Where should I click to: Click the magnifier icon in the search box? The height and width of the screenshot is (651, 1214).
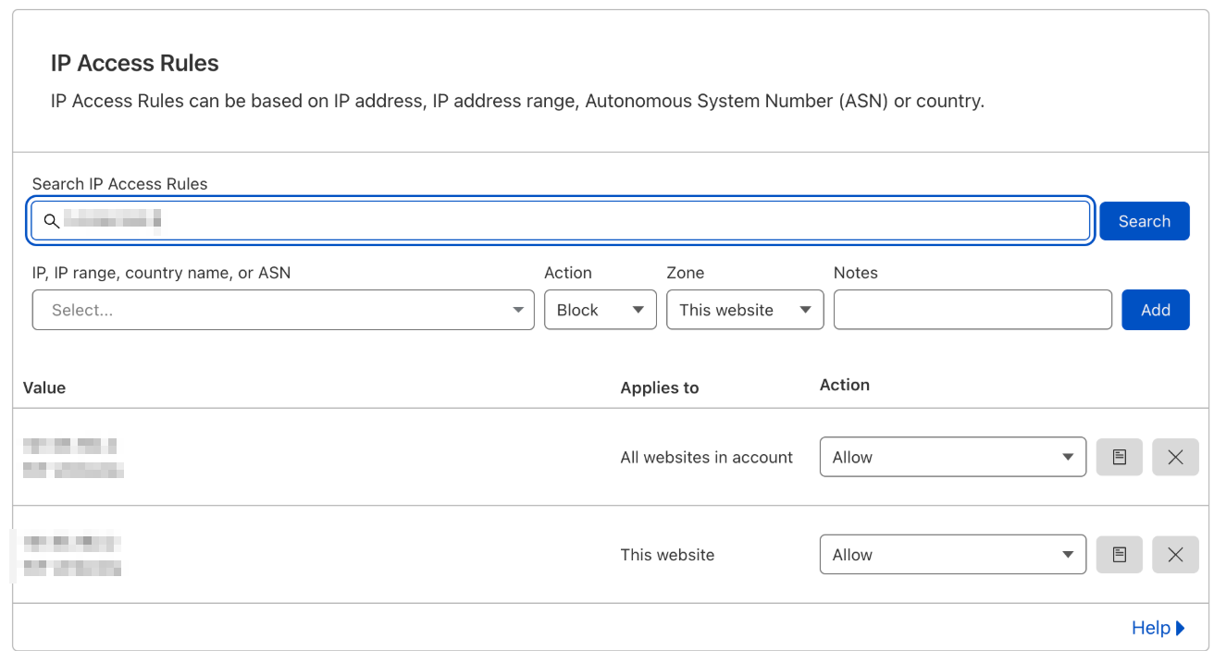(52, 221)
